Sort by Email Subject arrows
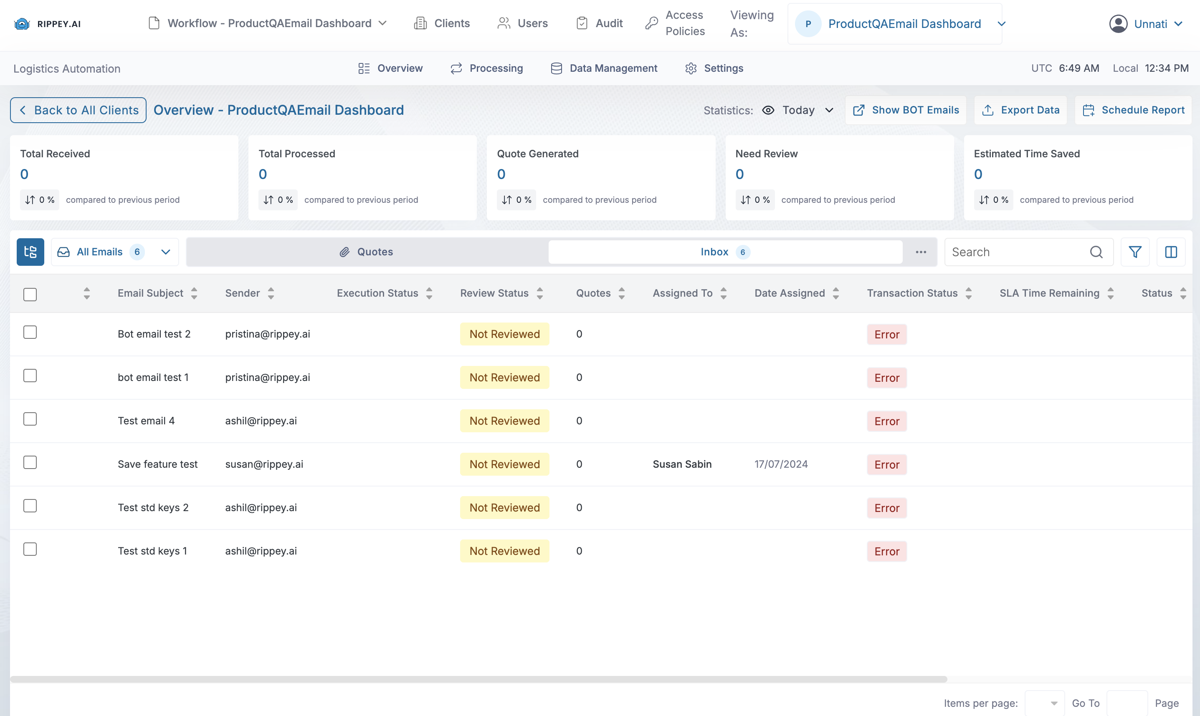The width and height of the screenshot is (1200, 716). tap(194, 293)
